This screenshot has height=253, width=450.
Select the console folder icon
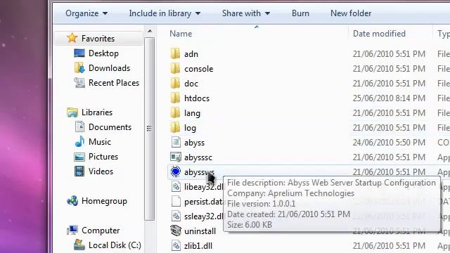pos(175,69)
